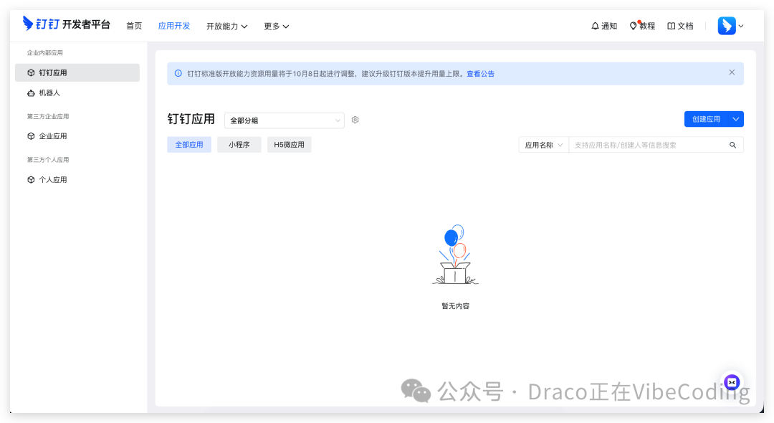The width and height of the screenshot is (774, 423).
Task: Open the 全部分组 group dropdown
Action: coord(283,120)
